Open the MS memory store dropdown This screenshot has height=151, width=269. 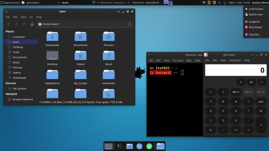(x=236, y=92)
